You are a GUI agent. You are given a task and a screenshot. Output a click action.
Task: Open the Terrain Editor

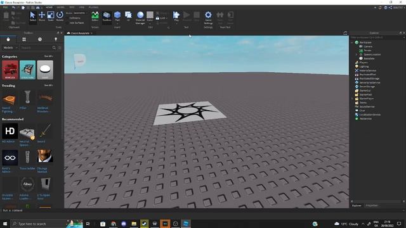click(95, 16)
